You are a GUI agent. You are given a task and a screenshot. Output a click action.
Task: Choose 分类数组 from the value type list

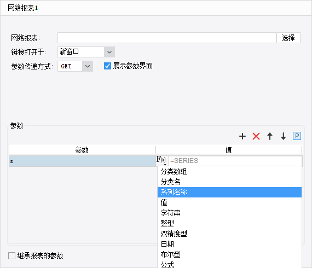(x=230, y=171)
